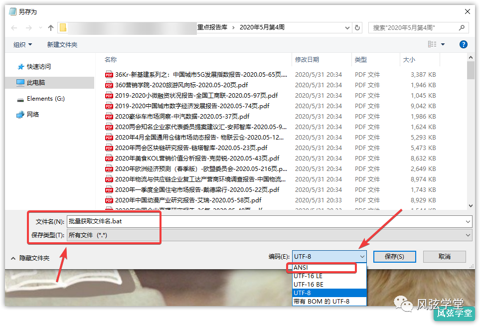This screenshot has height=326, width=480.
Task: Open the recent locations chevron
Action: click(x=41, y=28)
